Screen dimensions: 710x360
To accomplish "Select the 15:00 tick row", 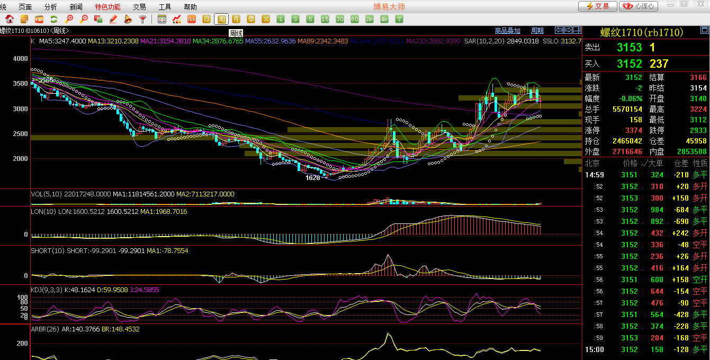I will [646, 349].
